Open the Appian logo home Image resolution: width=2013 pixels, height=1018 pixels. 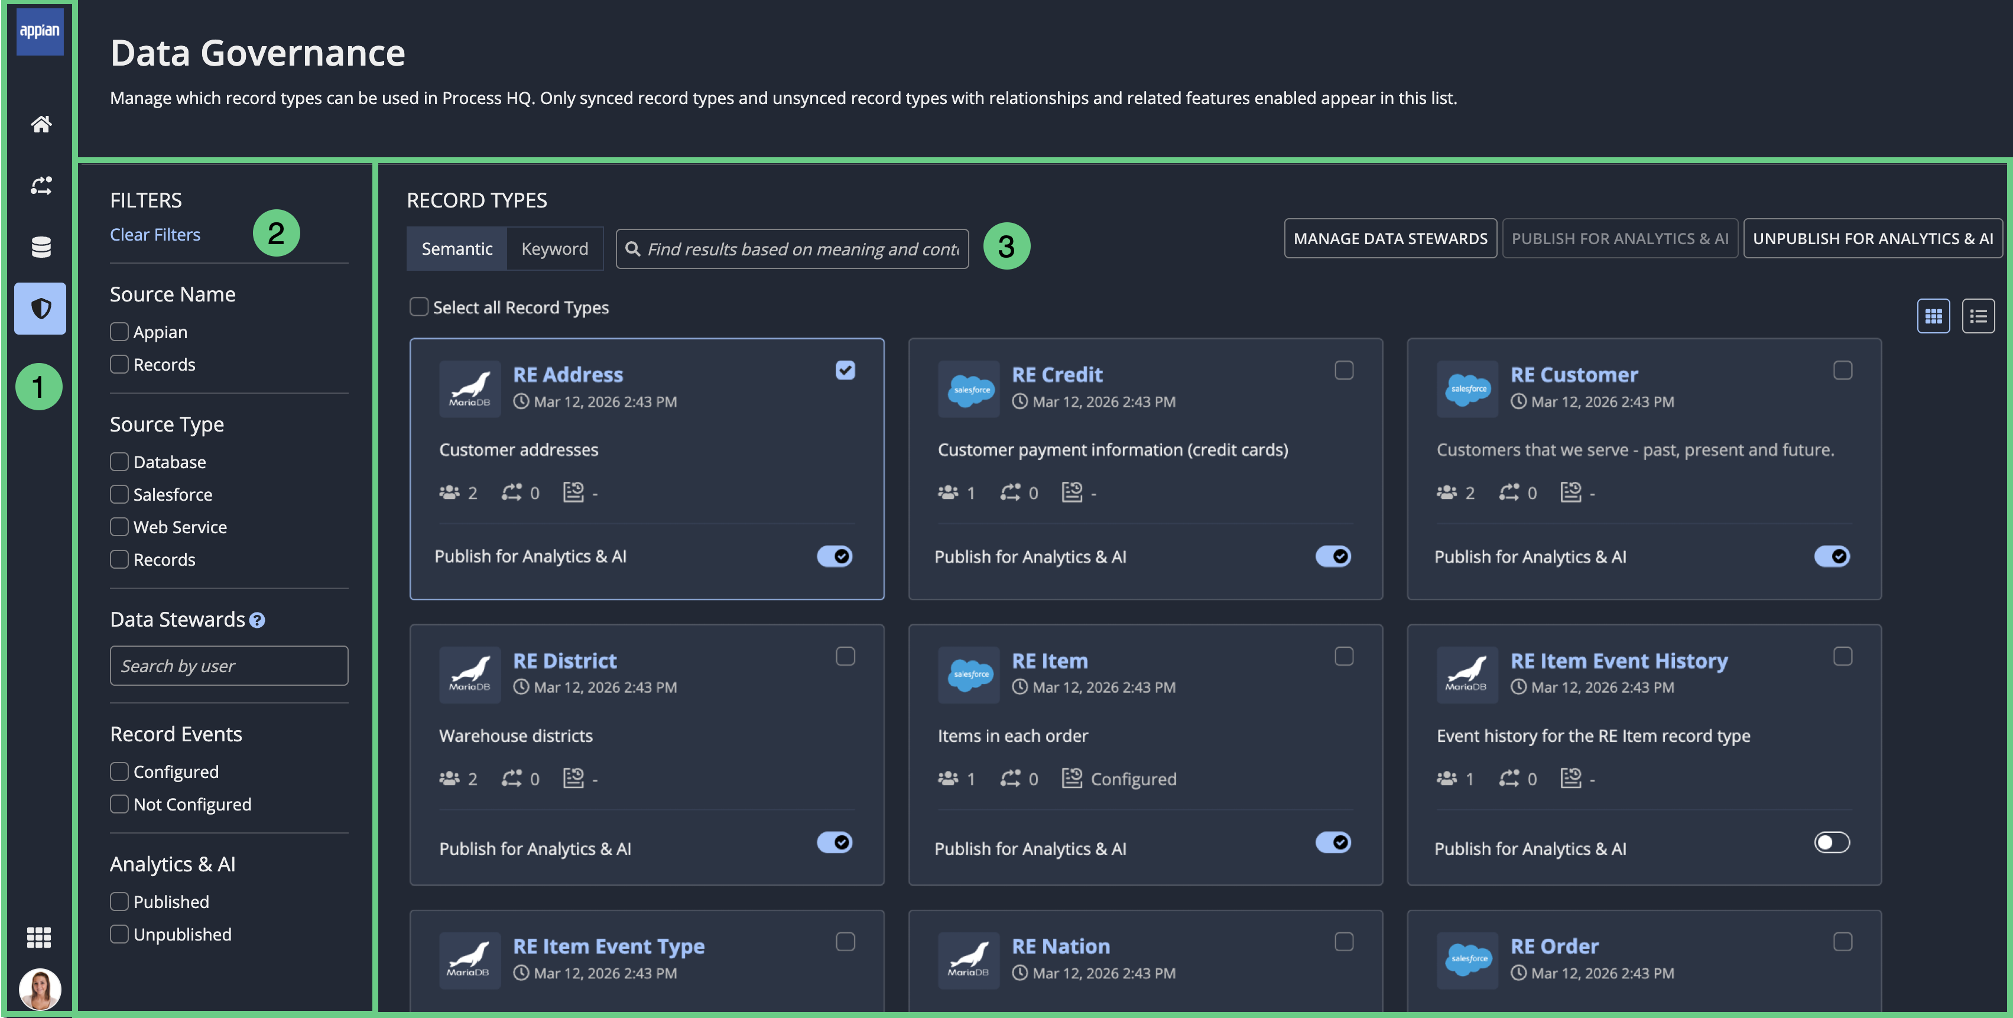pyautogui.click(x=40, y=31)
